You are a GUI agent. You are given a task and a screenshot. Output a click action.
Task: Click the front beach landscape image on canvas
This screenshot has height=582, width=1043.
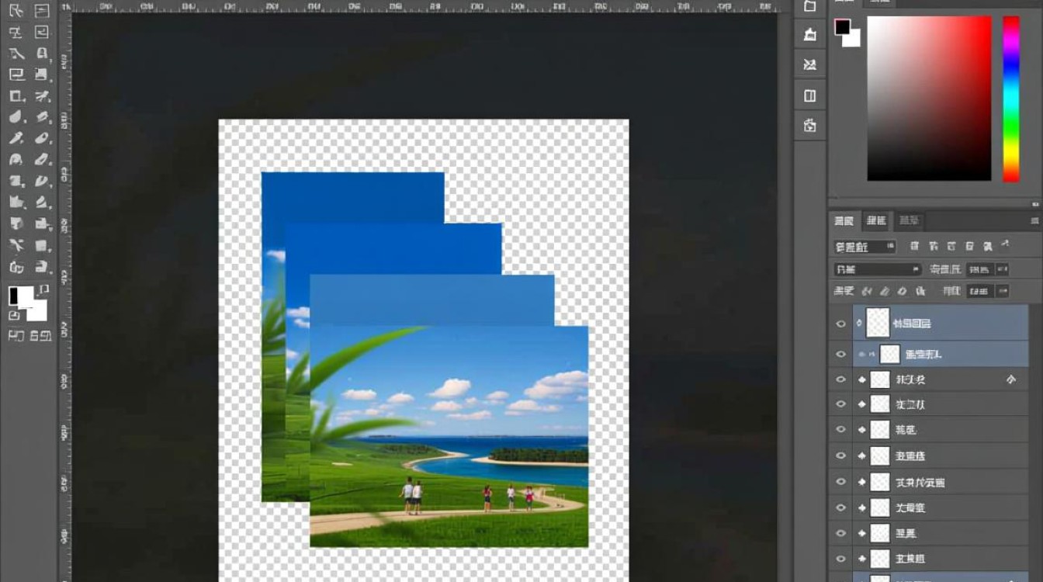[449, 436]
